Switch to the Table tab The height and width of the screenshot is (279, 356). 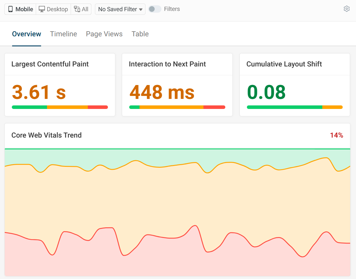[140, 34]
